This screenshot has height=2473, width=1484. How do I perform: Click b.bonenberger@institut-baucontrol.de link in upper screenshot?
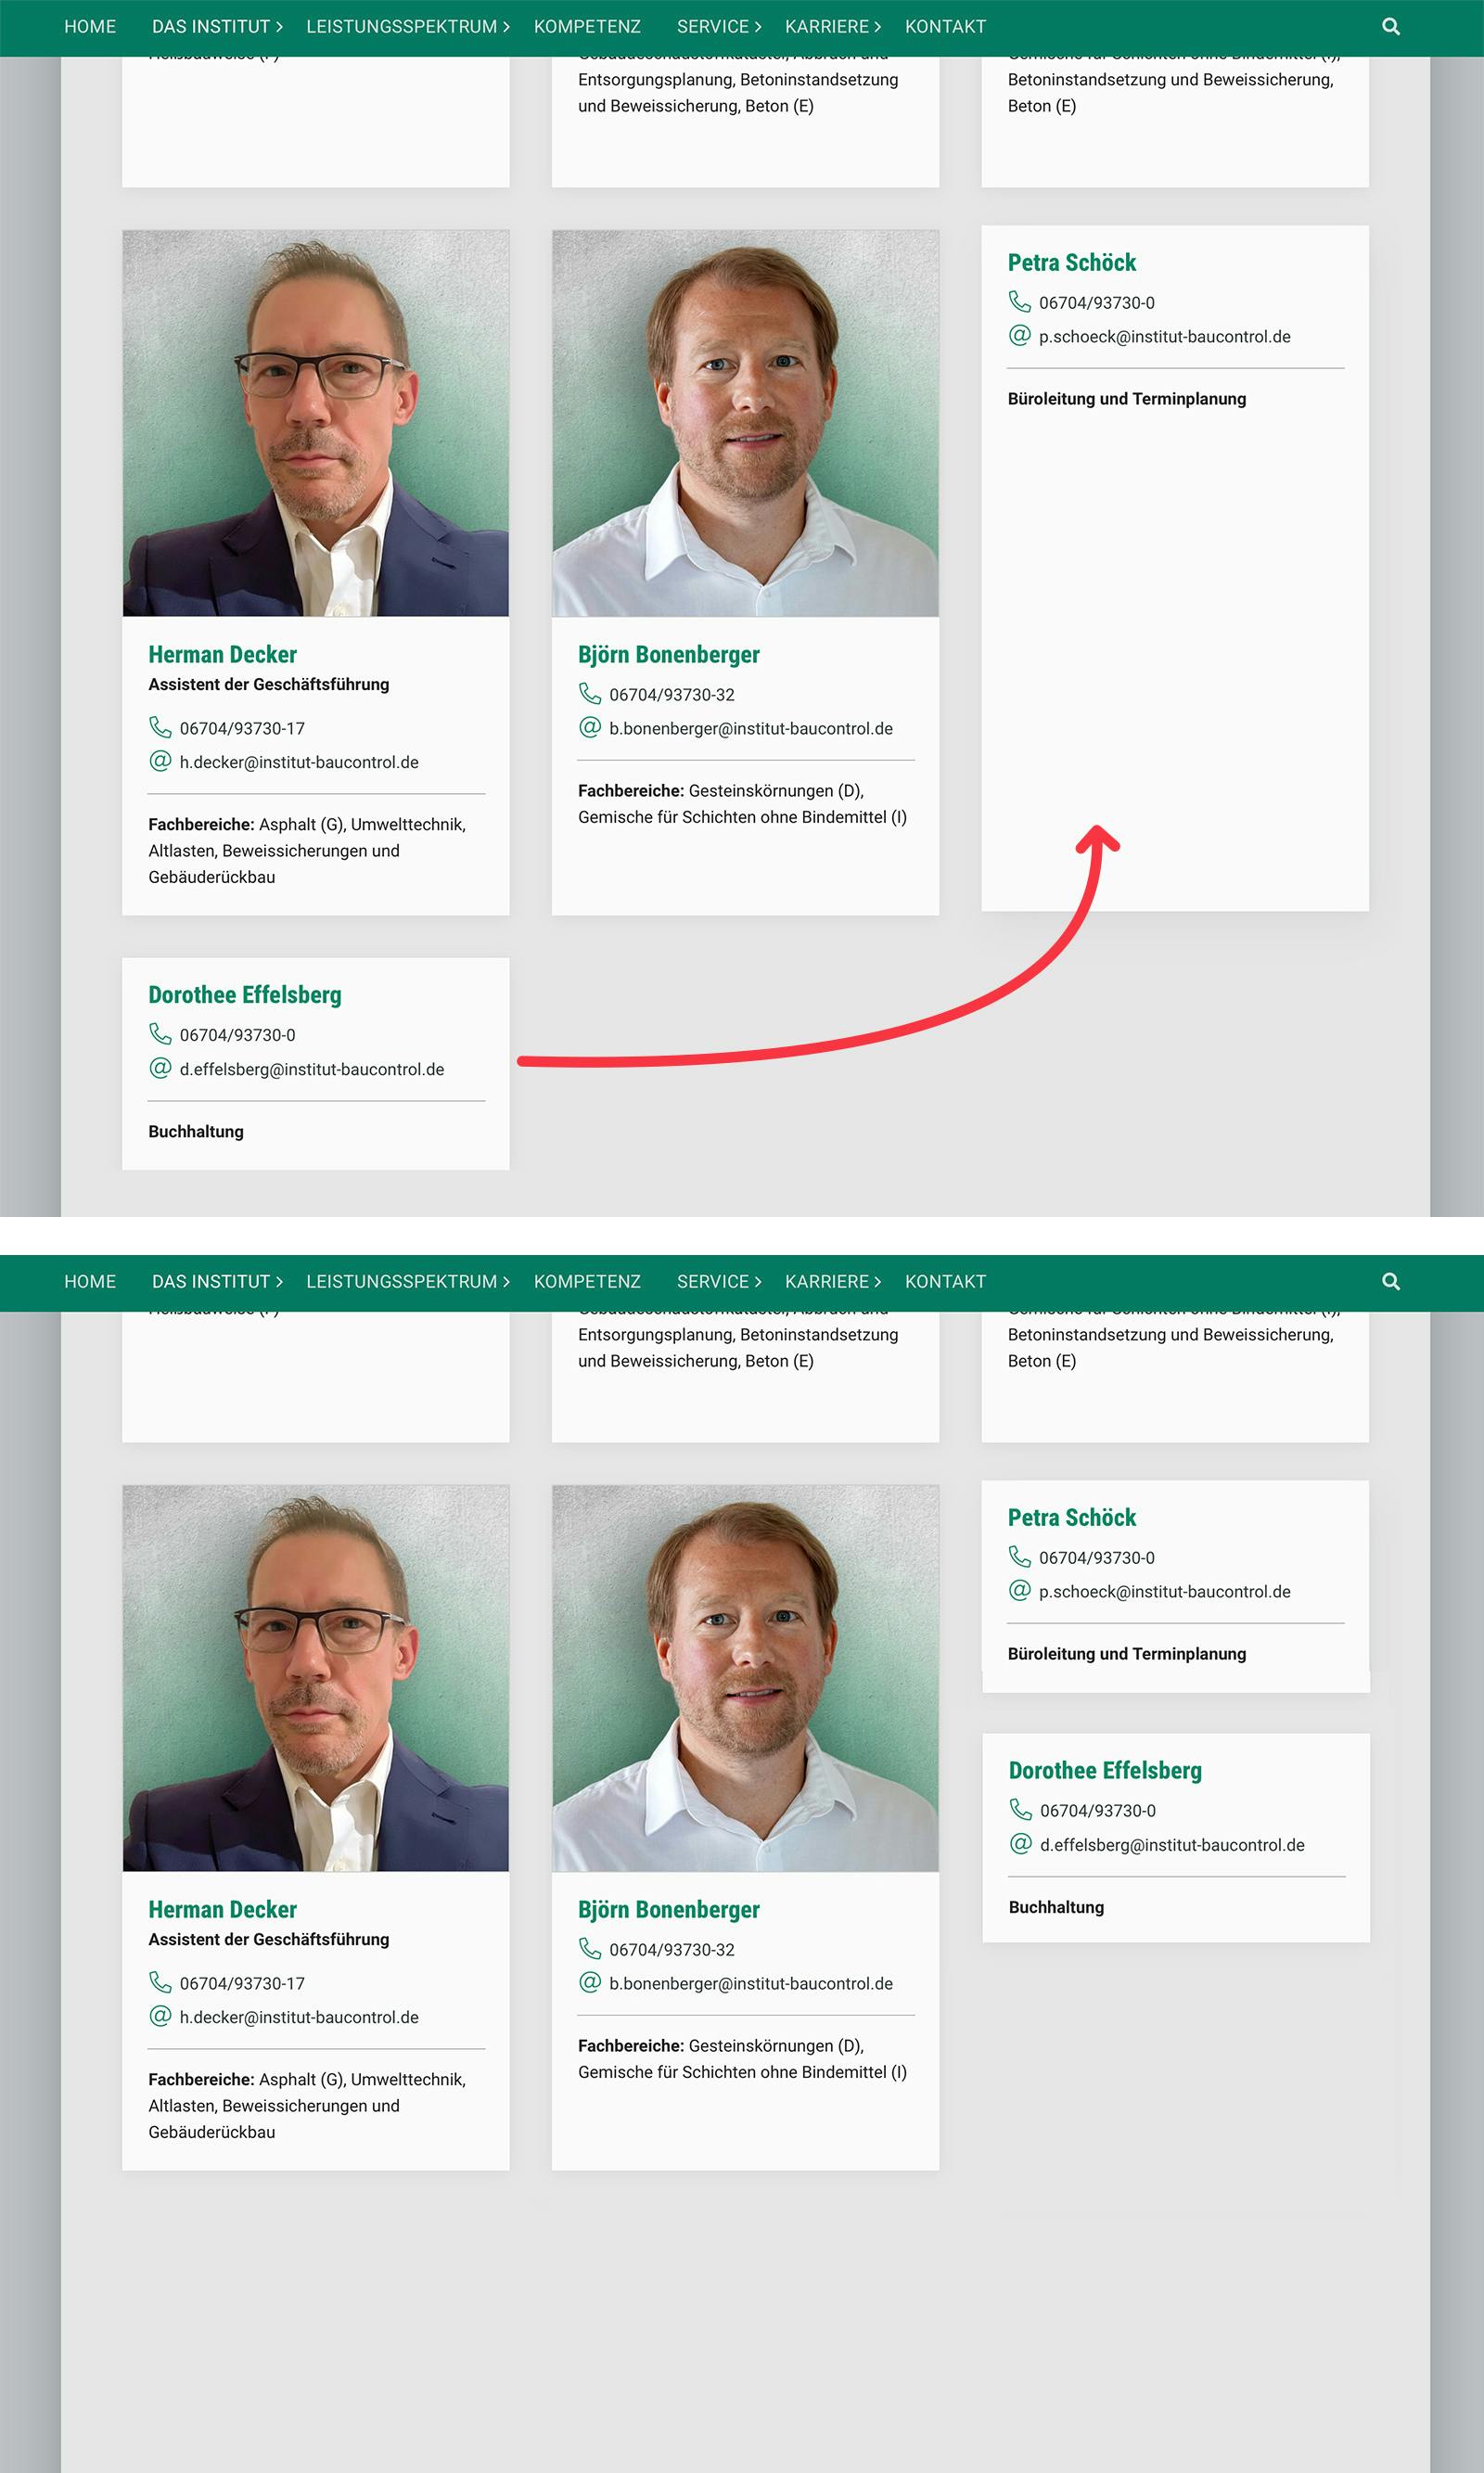751,729
